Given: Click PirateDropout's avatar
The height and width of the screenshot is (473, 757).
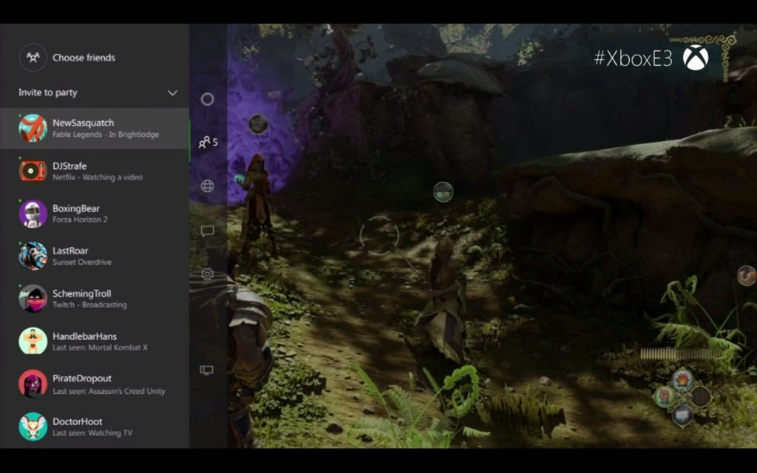Looking at the screenshot, I should pyautogui.click(x=33, y=384).
